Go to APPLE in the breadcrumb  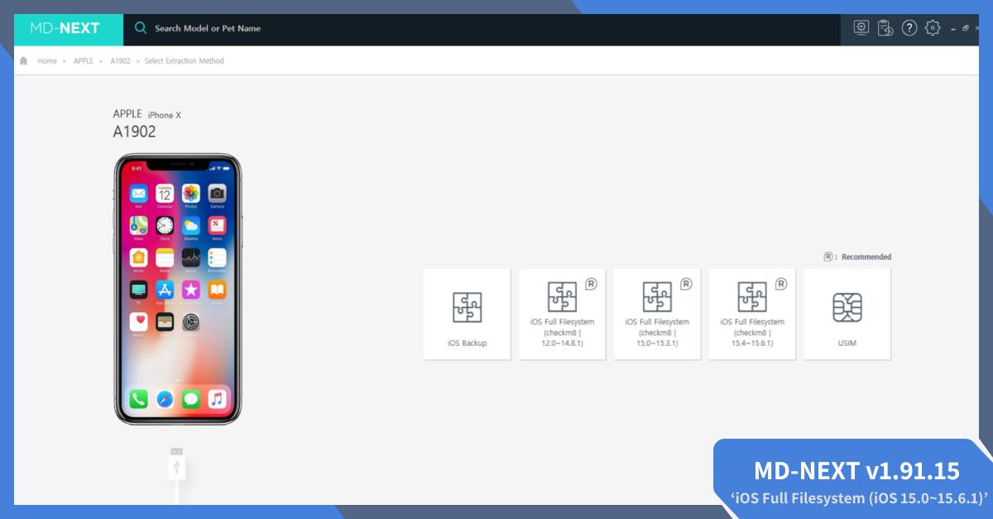pos(84,60)
